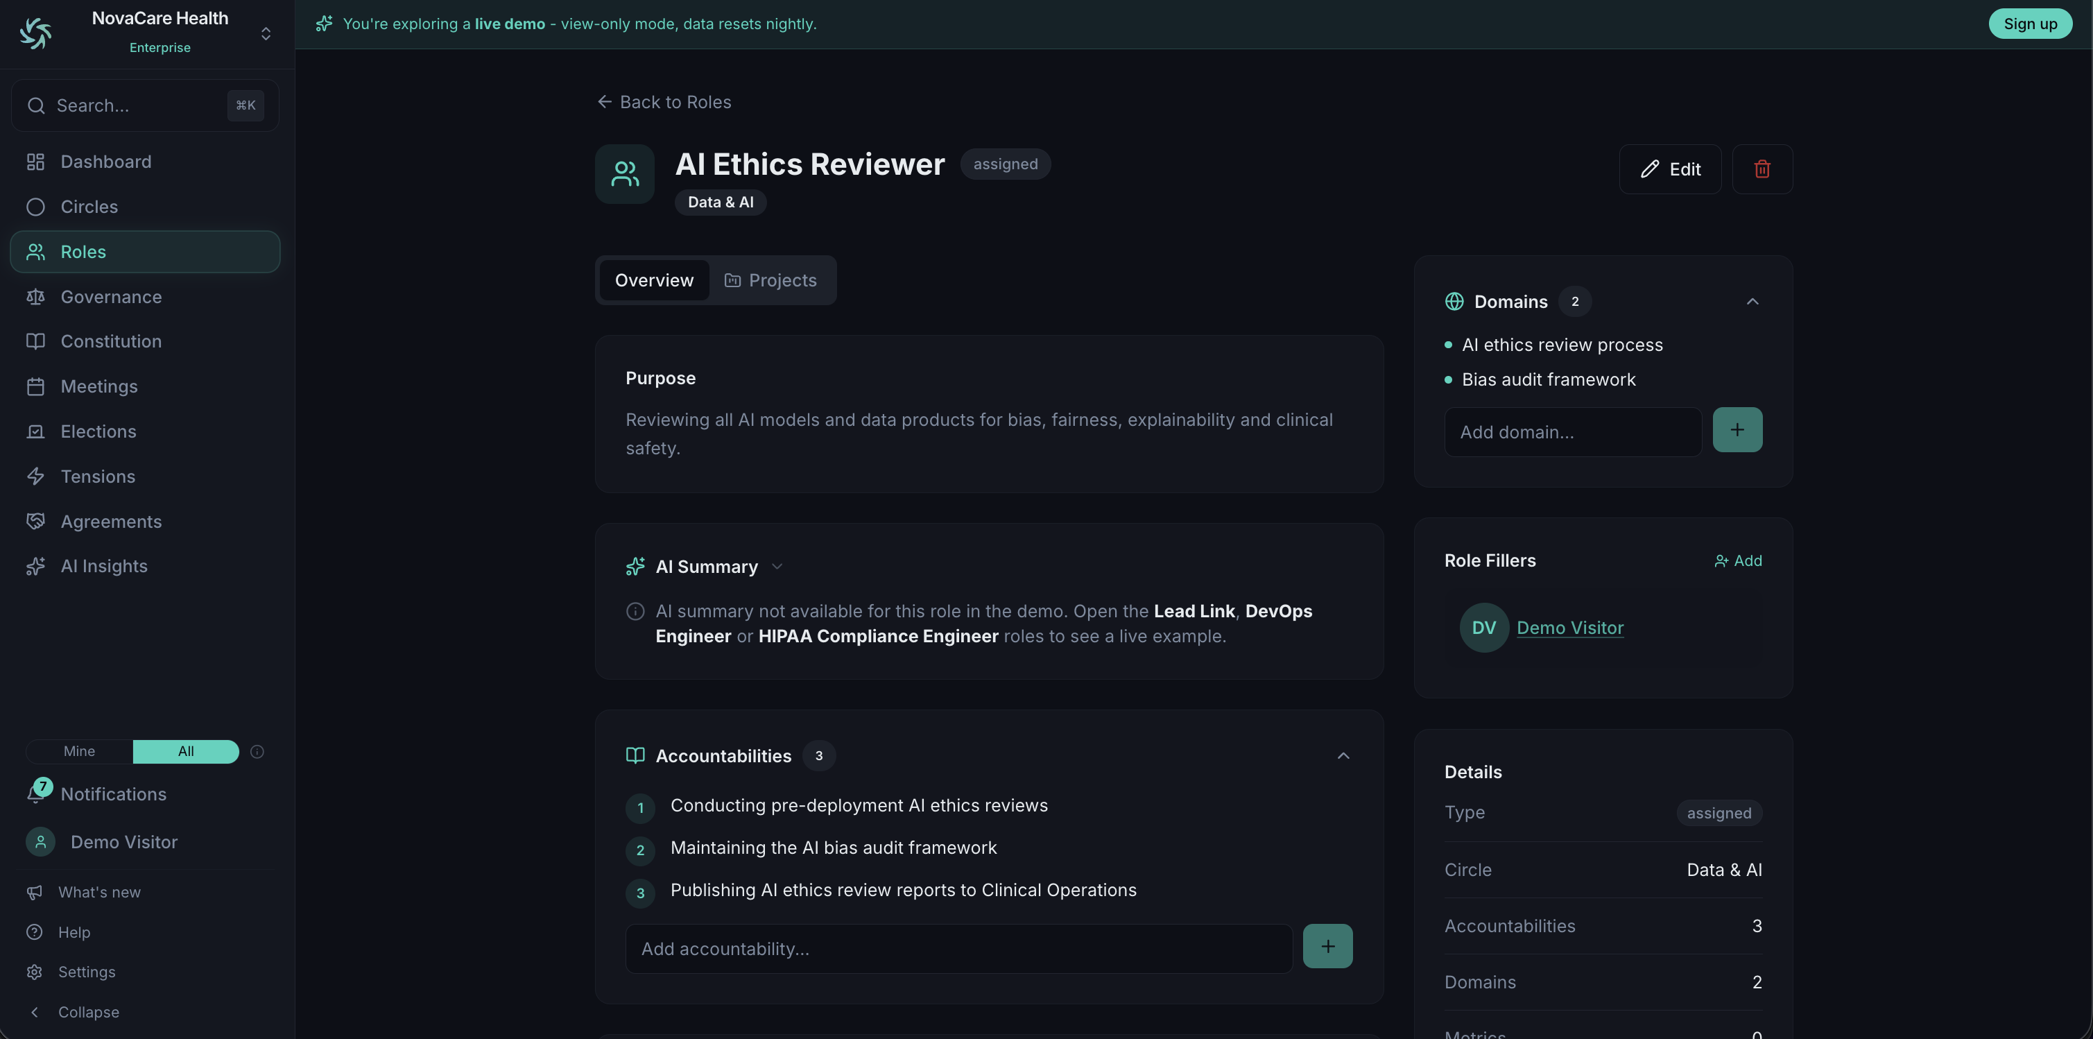The image size is (2093, 1039).
Task: Select Roles in the sidebar
Action: click(145, 252)
